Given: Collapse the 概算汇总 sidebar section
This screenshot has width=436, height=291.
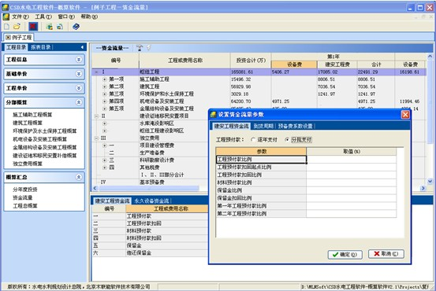Looking at the screenshot, I should point(79,177).
